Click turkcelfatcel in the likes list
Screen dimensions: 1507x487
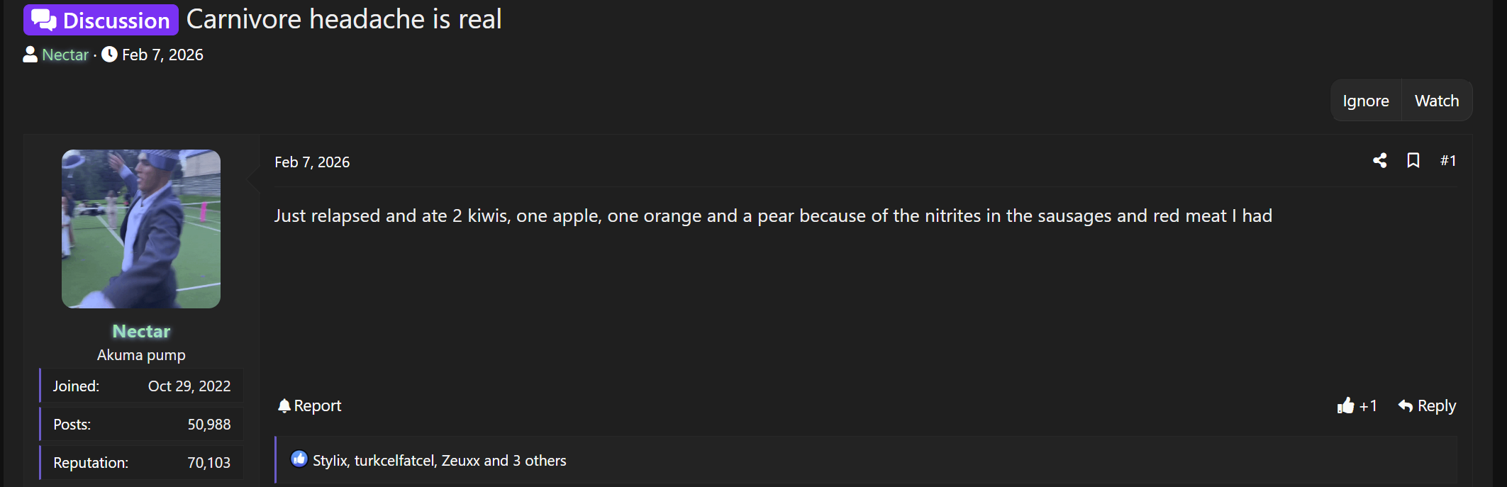click(x=394, y=460)
